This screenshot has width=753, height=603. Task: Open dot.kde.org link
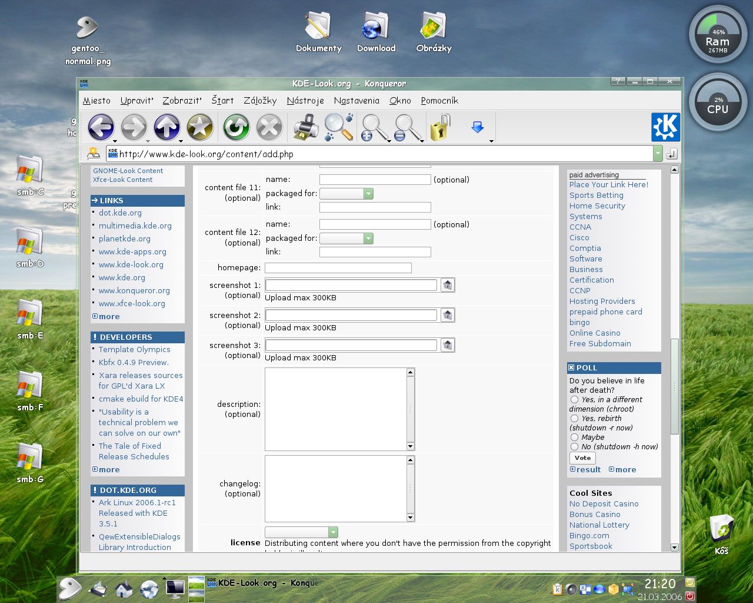point(120,213)
